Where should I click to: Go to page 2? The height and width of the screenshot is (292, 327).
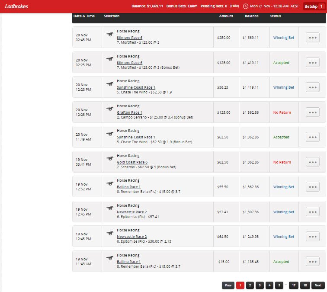[x=250, y=285]
